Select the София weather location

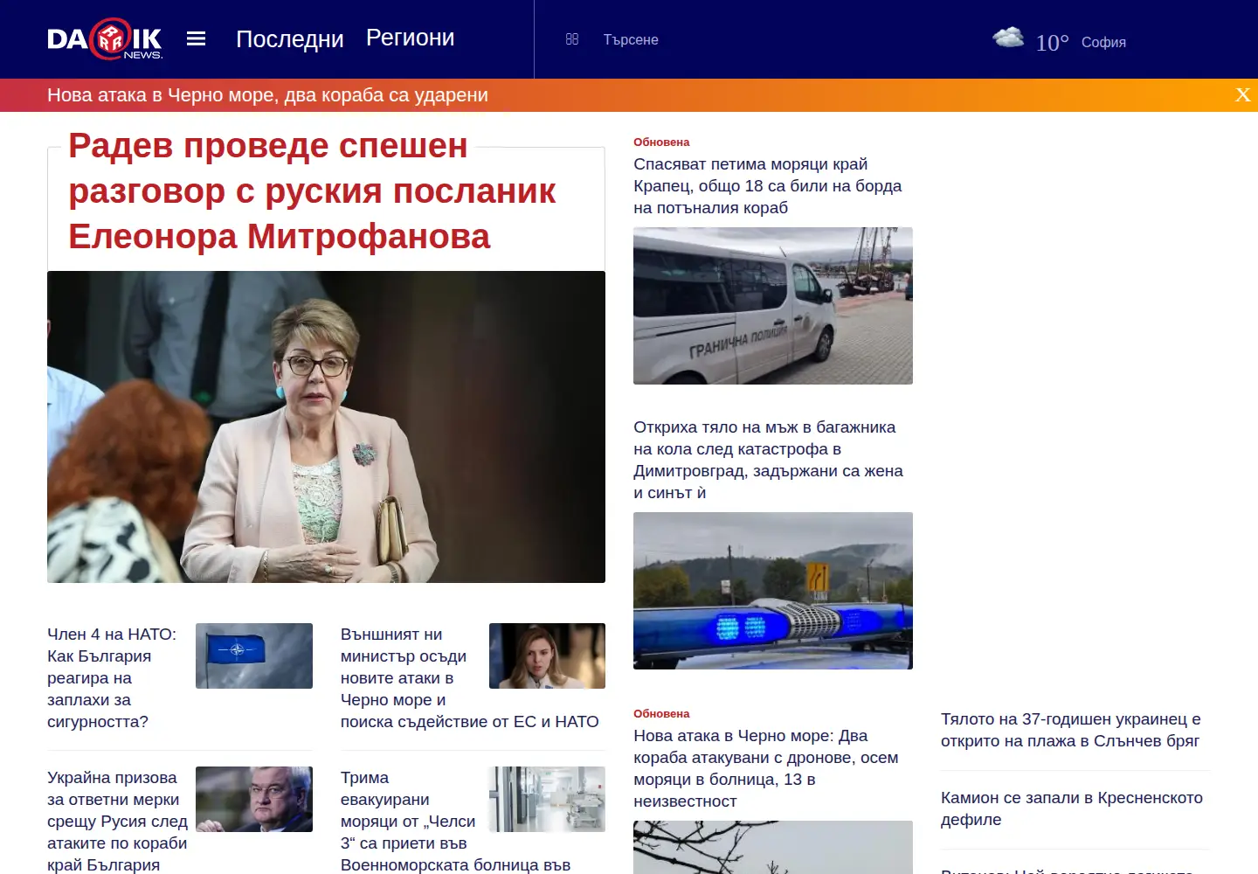[x=1103, y=42]
